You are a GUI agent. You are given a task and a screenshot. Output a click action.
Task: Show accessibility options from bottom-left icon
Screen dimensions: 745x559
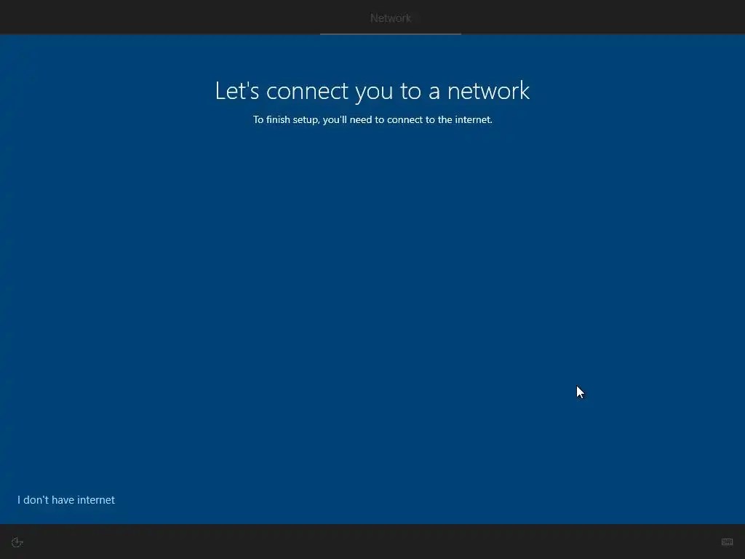17,542
